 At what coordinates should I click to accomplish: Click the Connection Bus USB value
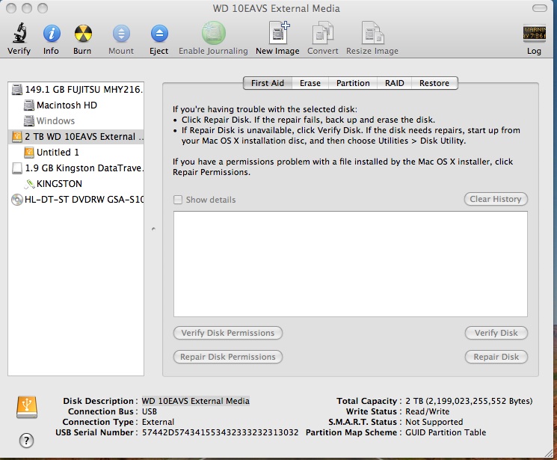pos(150,411)
